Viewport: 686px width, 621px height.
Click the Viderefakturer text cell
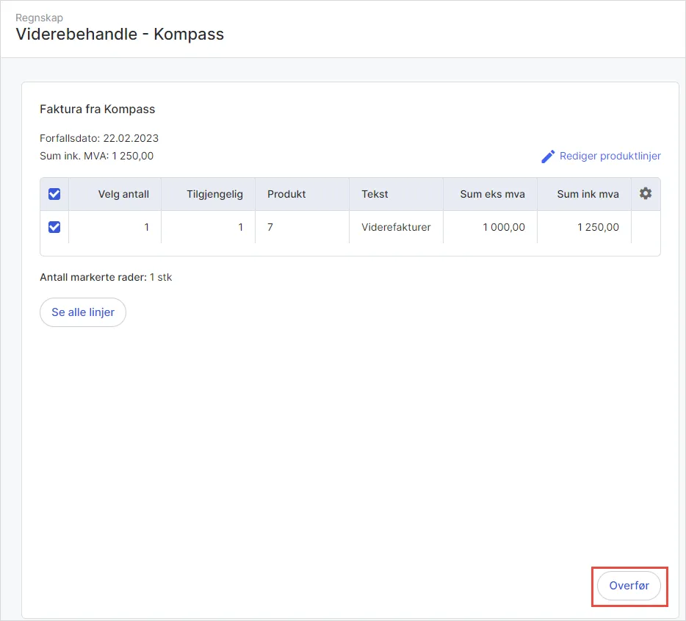396,228
